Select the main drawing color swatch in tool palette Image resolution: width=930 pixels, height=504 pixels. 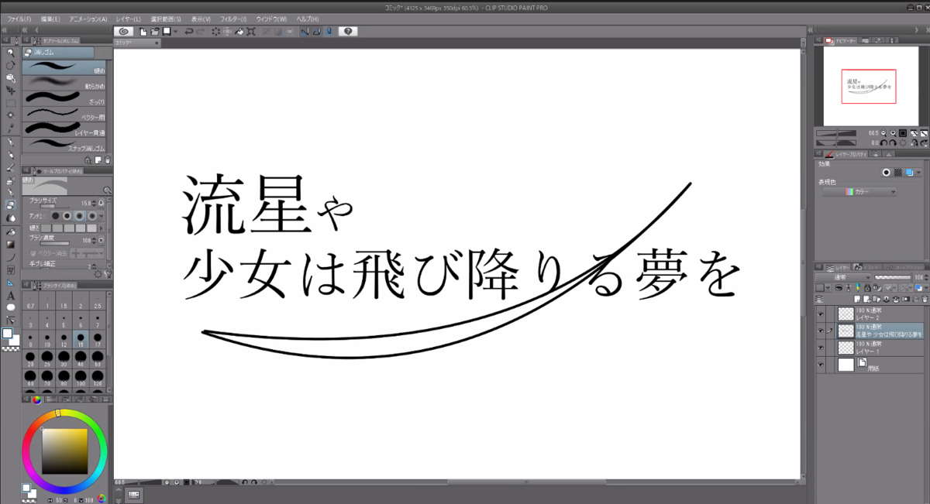8,334
